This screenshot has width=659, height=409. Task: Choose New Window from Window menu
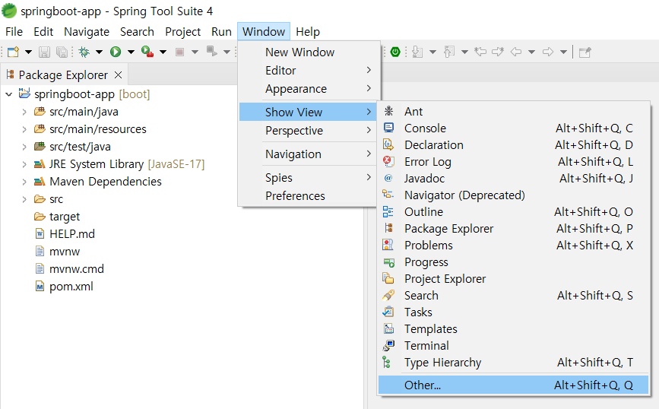[x=309, y=52]
